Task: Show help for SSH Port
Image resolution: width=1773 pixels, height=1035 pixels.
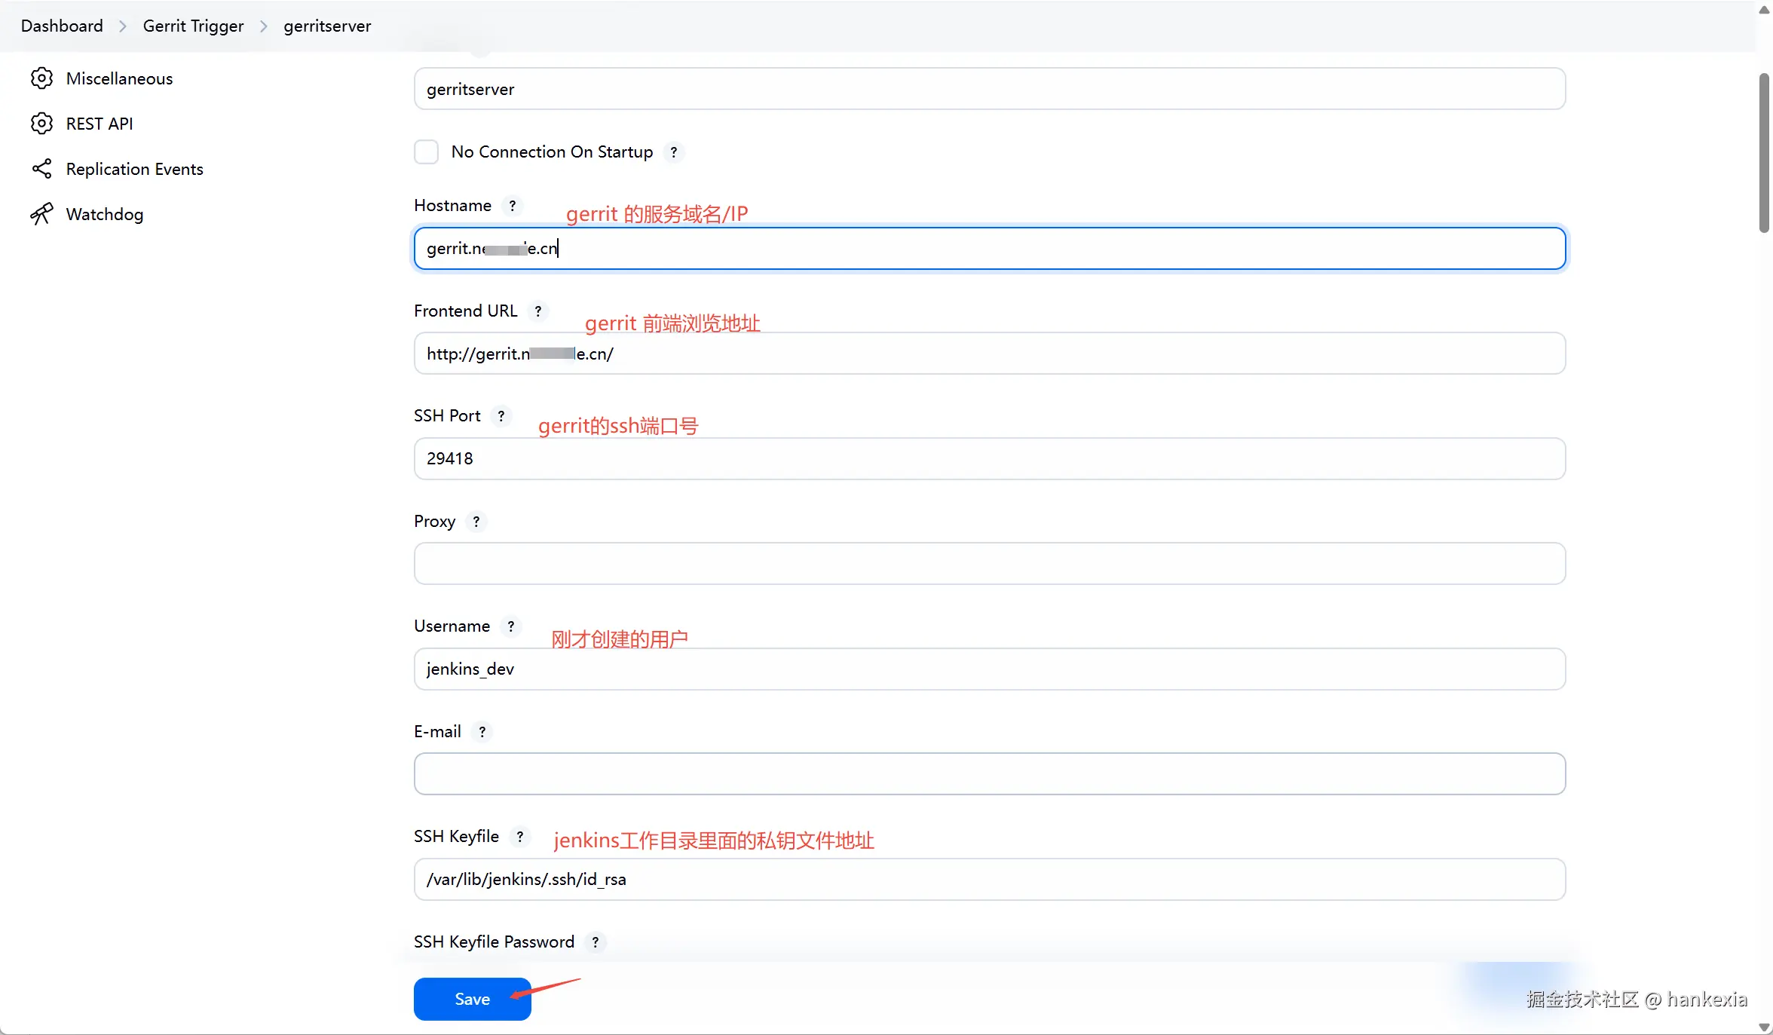Action: coord(501,416)
